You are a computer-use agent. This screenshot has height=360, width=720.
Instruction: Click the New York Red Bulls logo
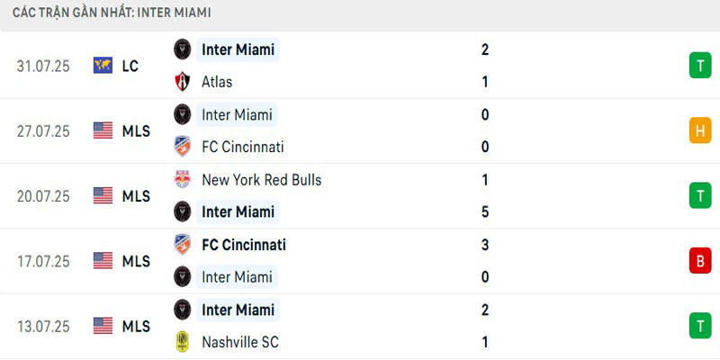pyautogui.click(x=183, y=179)
